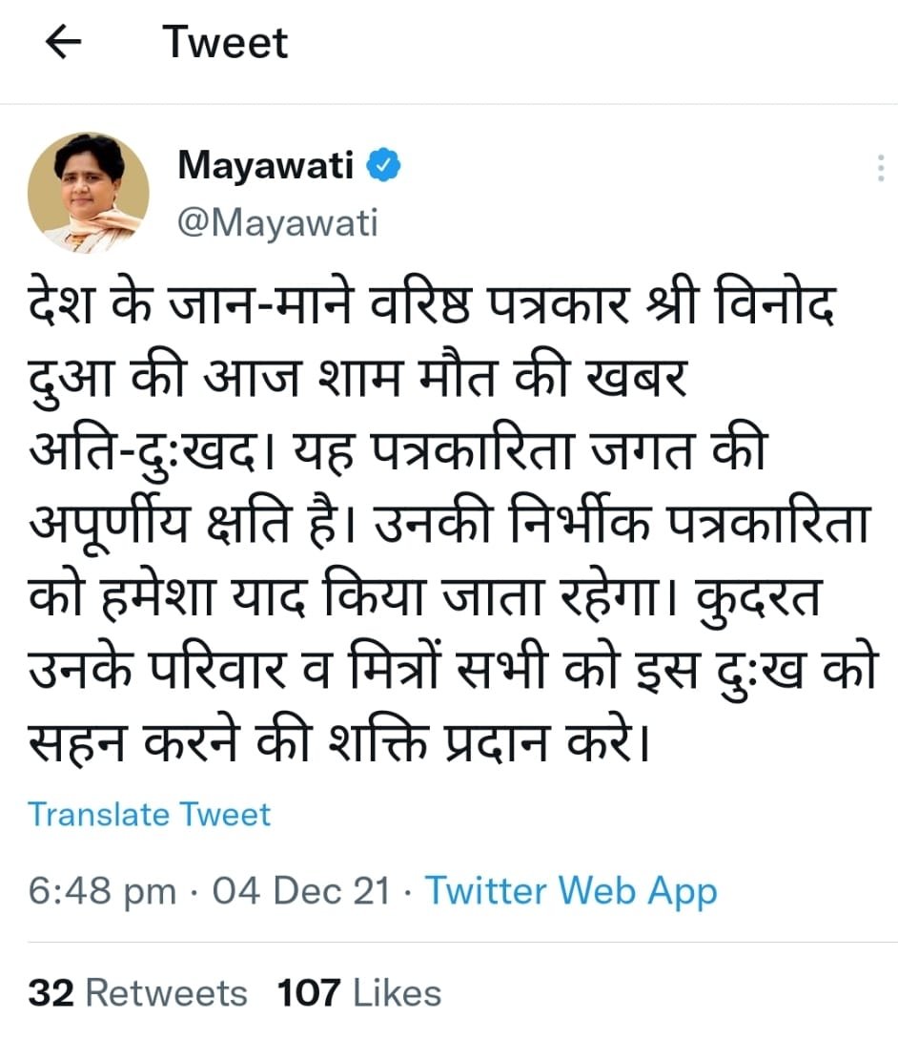Open the three-dot more options menu
The image size is (898, 1039).
(880, 168)
